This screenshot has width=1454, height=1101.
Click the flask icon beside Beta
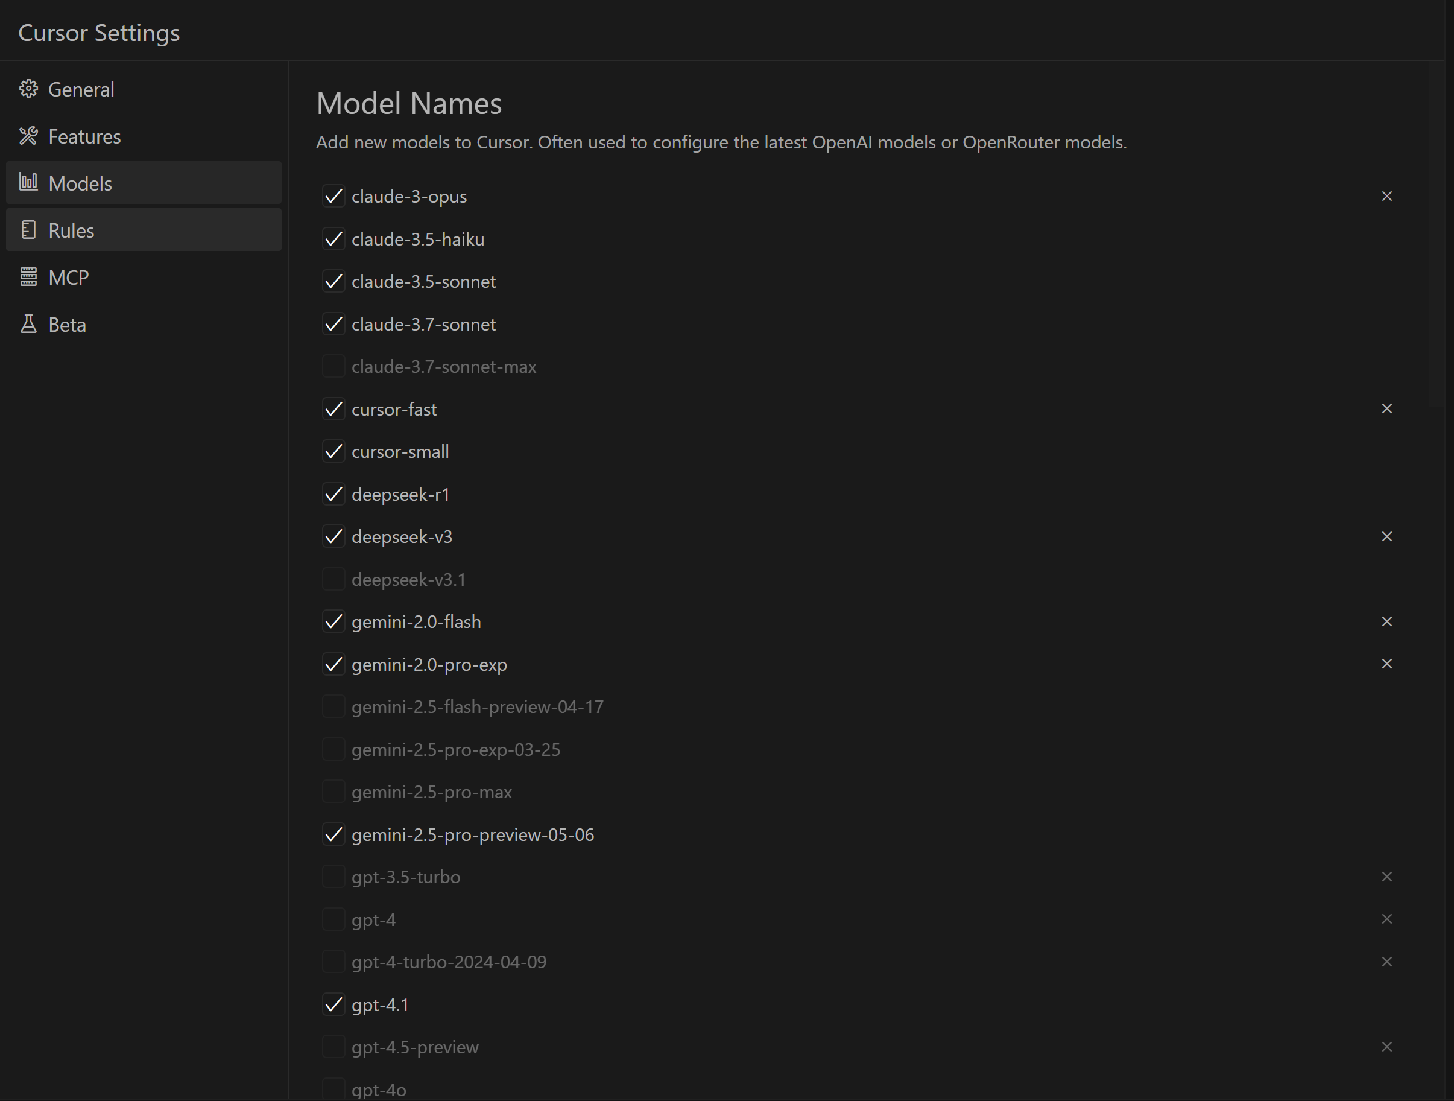coord(28,324)
